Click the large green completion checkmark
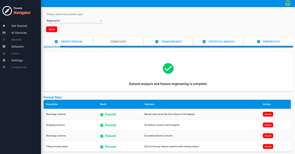 [168, 68]
